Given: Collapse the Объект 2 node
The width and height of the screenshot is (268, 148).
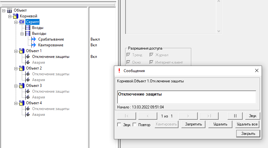Looking at the screenshot, I should click(16, 69).
